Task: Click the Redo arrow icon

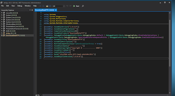Action: (70, 6)
